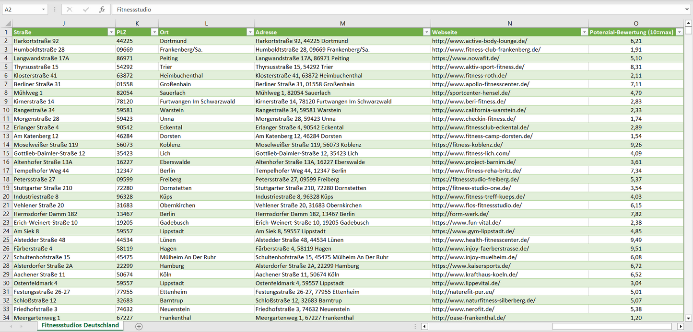Click the horizontal scroll right arrow

coord(680,326)
